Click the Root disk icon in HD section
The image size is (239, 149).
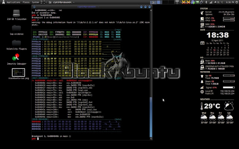click(x=202, y=62)
